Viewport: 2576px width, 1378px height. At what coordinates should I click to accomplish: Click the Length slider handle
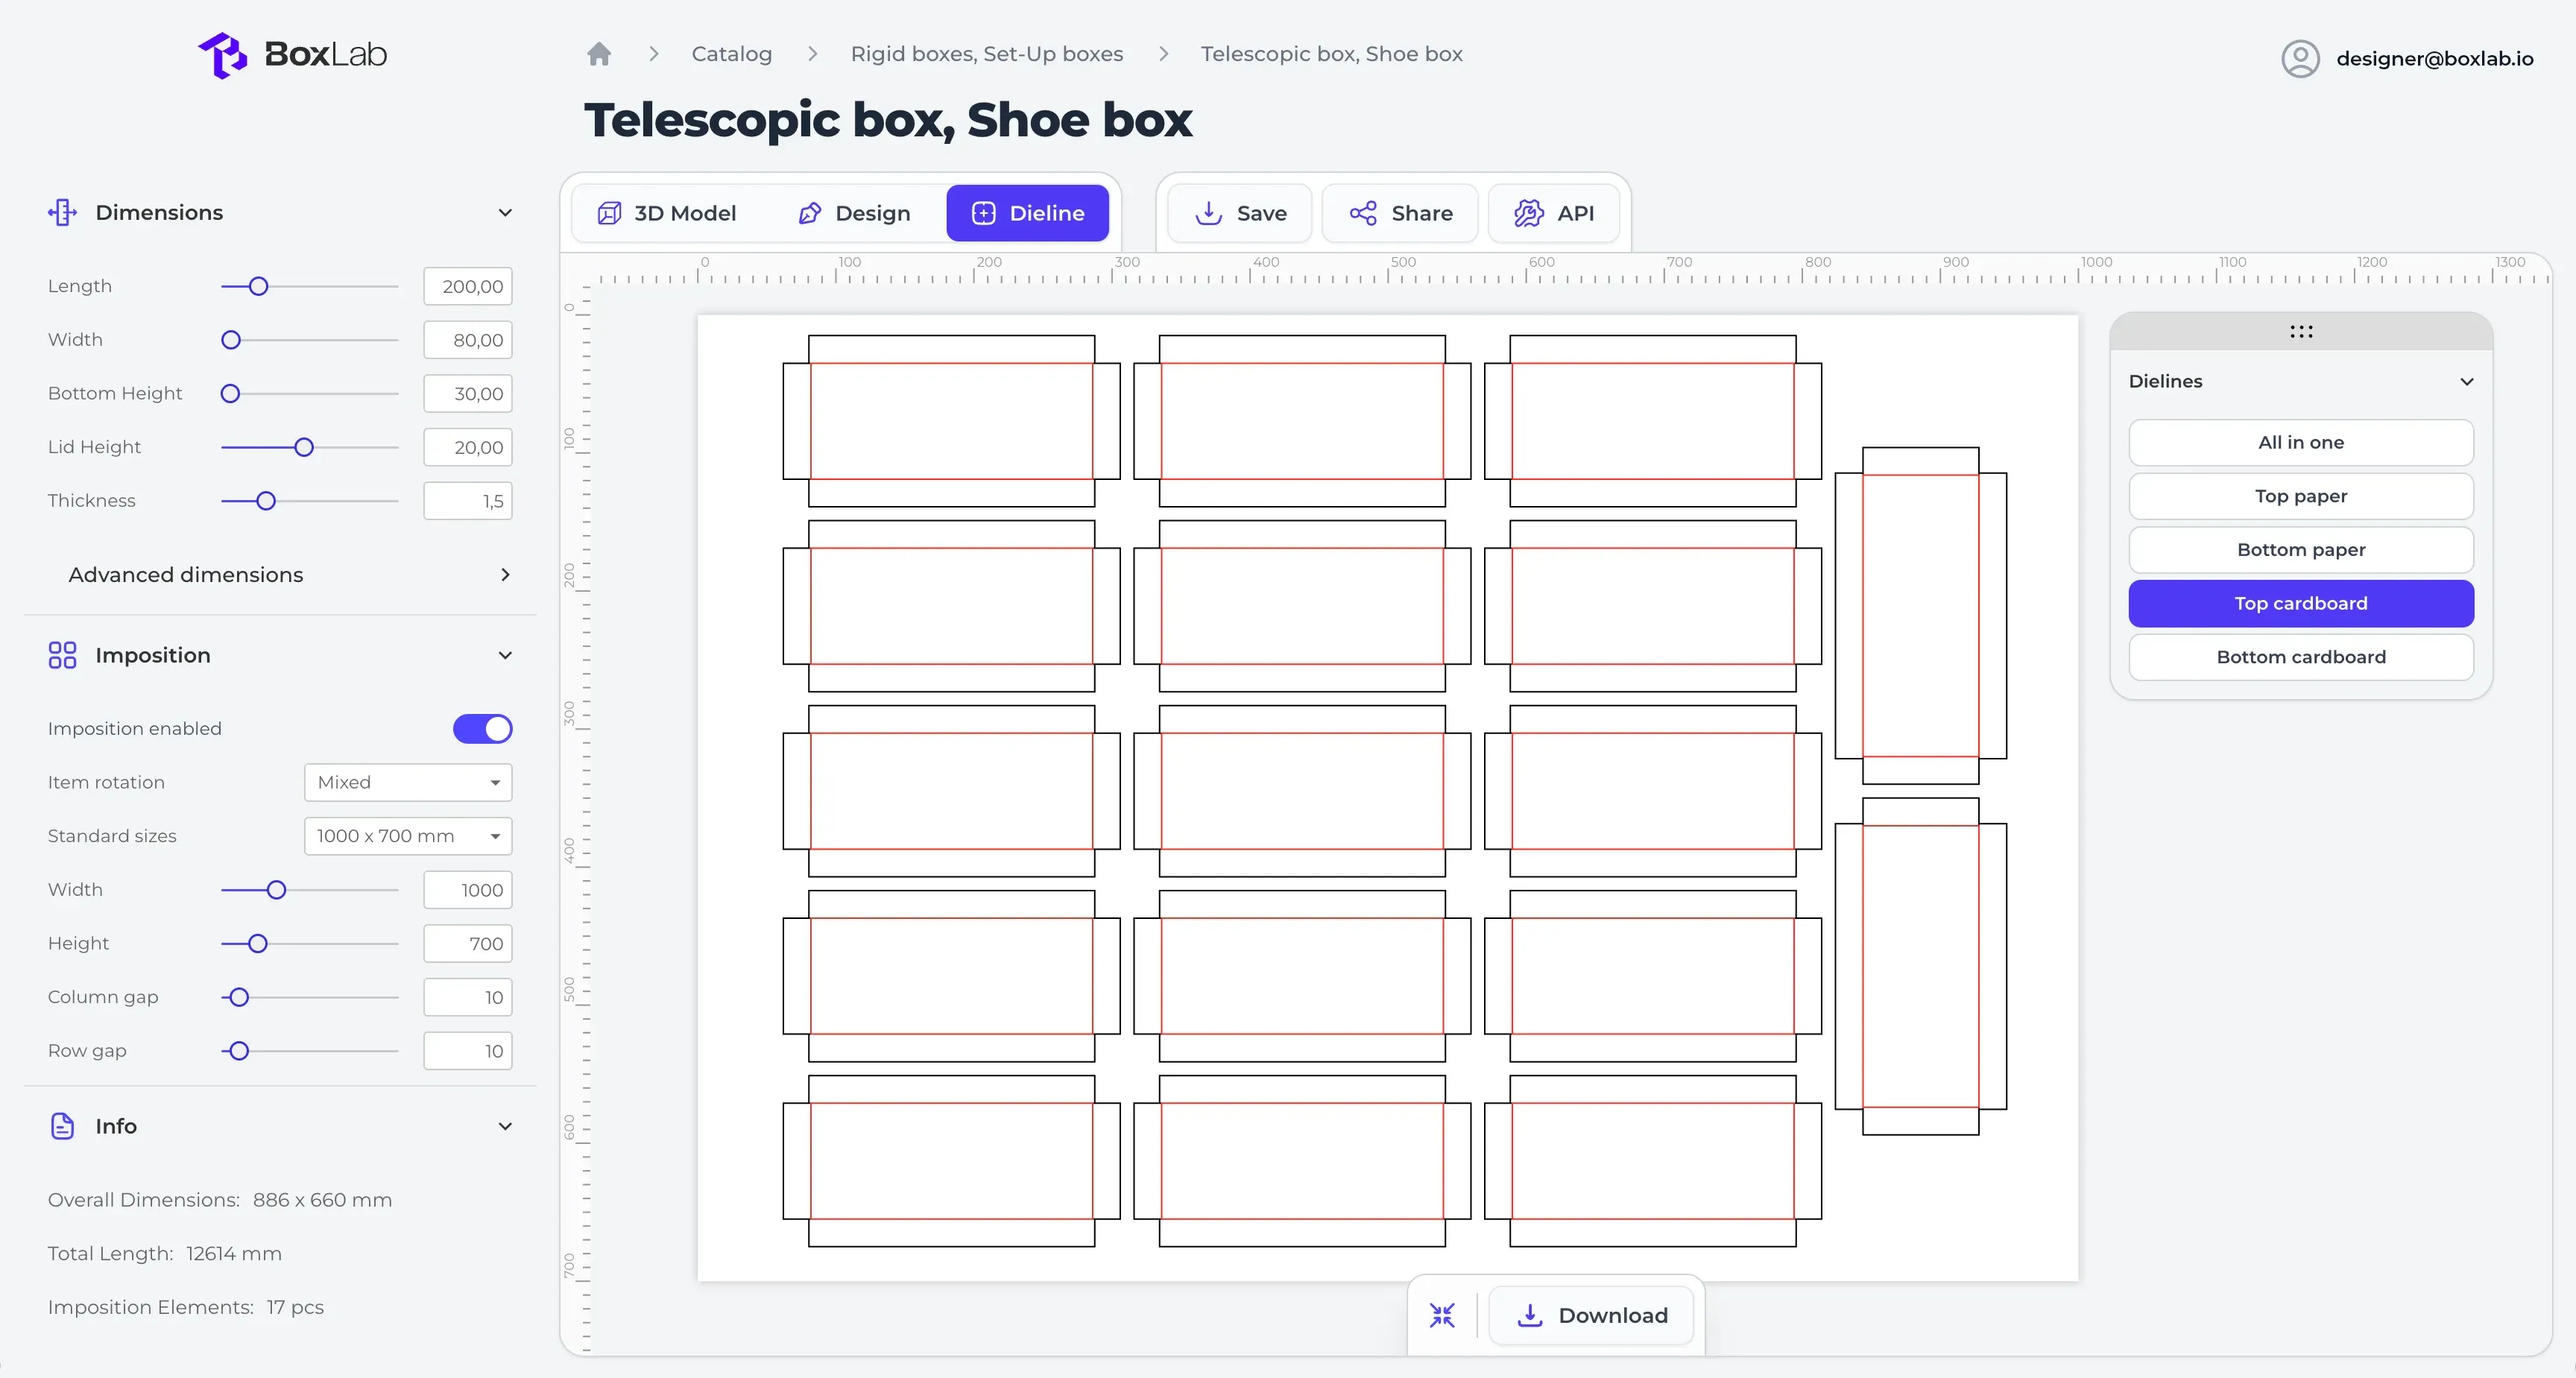pyautogui.click(x=258, y=287)
